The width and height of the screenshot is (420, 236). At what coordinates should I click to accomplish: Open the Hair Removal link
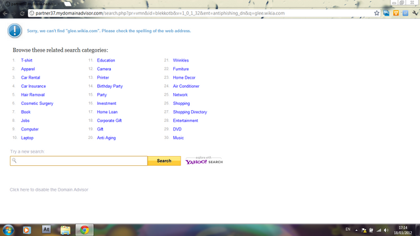click(x=33, y=94)
